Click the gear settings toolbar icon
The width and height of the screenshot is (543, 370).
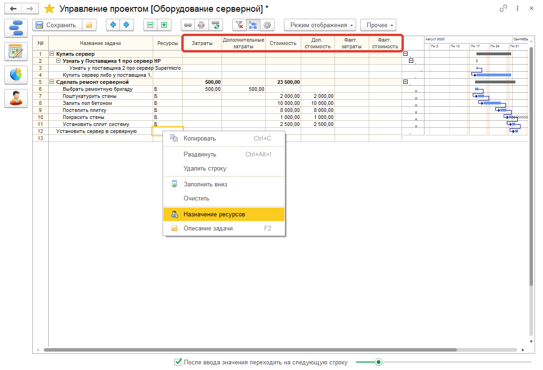tap(267, 25)
